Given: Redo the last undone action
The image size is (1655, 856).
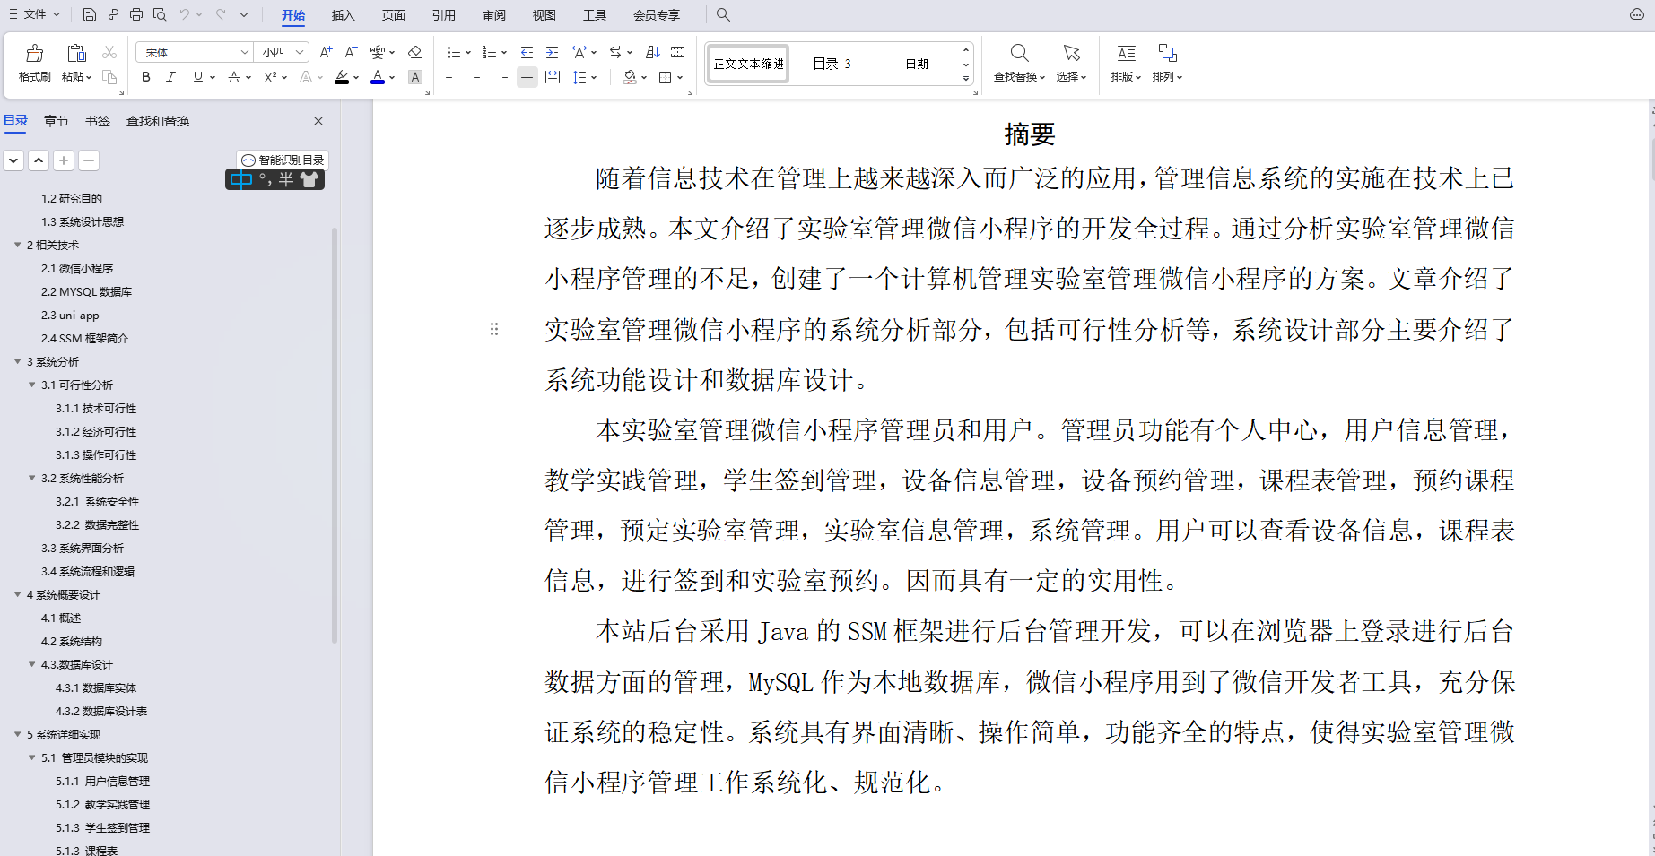Looking at the screenshot, I should pyautogui.click(x=221, y=14).
